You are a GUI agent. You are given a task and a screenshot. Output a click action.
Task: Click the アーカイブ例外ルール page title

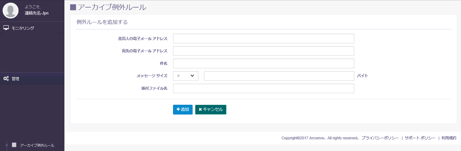[x=112, y=7]
